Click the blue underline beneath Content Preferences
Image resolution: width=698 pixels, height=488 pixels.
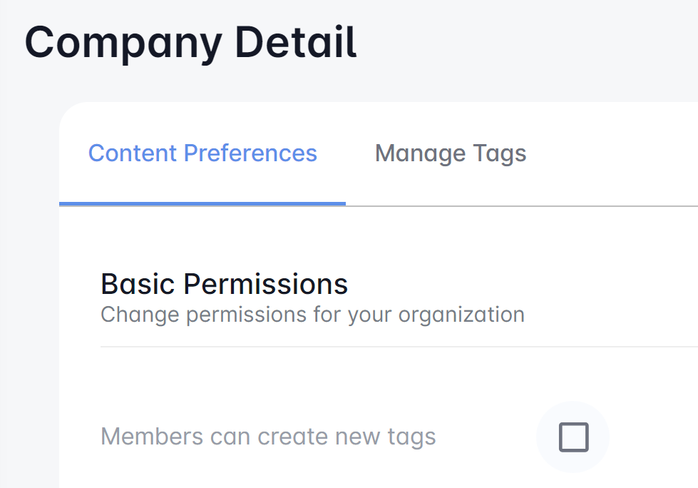point(202,203)
